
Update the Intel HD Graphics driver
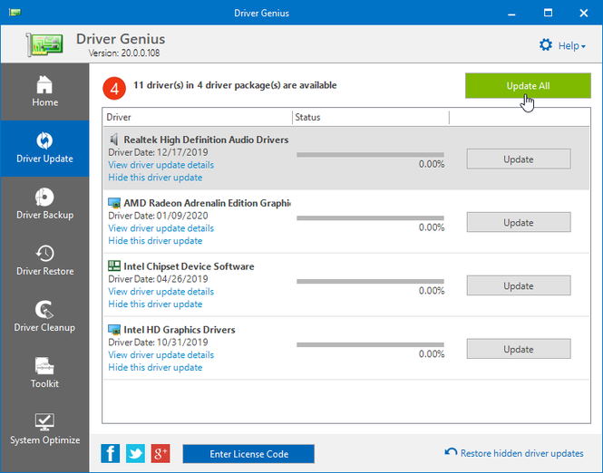[519, 349]
